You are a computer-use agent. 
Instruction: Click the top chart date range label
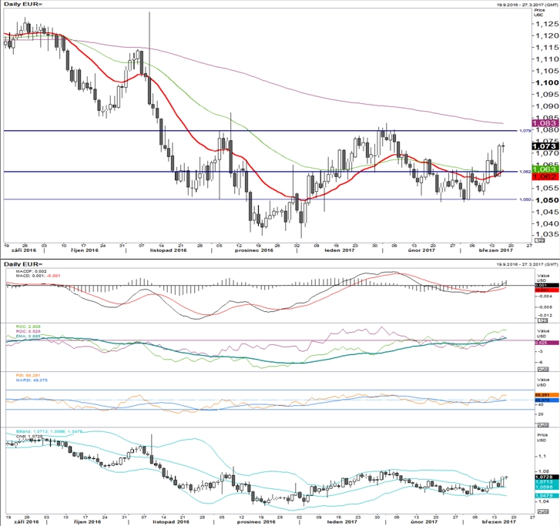click(x=527, y=5)
